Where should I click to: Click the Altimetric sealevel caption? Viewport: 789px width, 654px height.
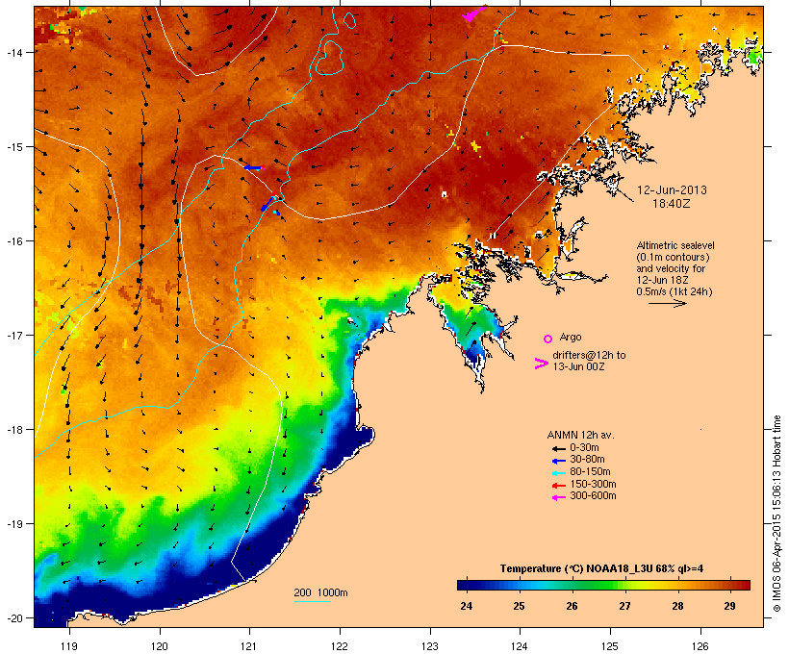pos(675,245)
